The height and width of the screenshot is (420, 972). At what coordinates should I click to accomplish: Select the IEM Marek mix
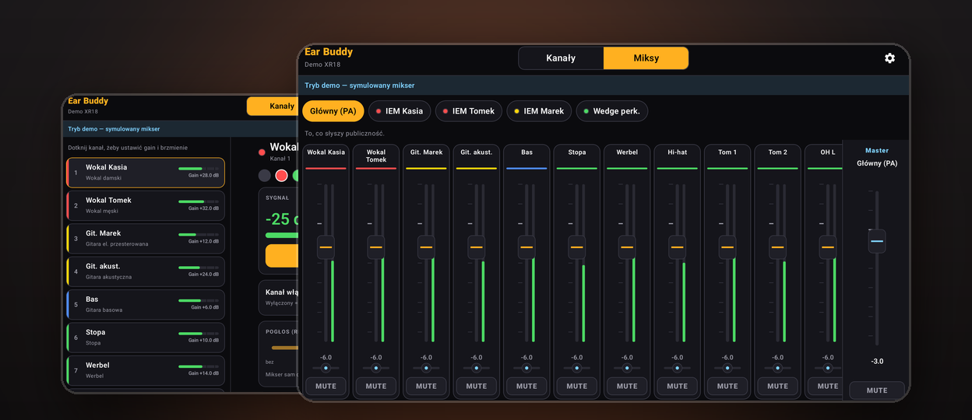point(539,111)
